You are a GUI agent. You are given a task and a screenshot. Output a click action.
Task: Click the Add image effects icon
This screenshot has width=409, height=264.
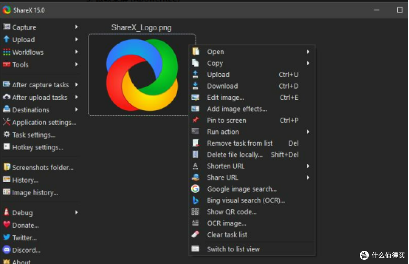[x=195, y=108]
